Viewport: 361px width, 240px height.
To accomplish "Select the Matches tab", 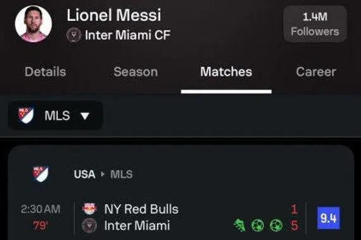I will (x=226, y=71).
